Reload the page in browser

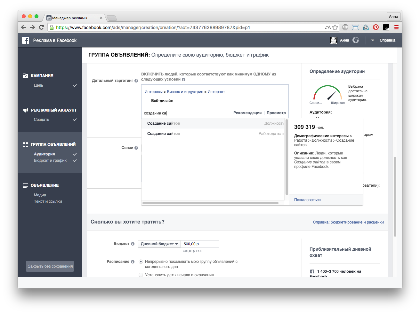(x=41, y=27)
